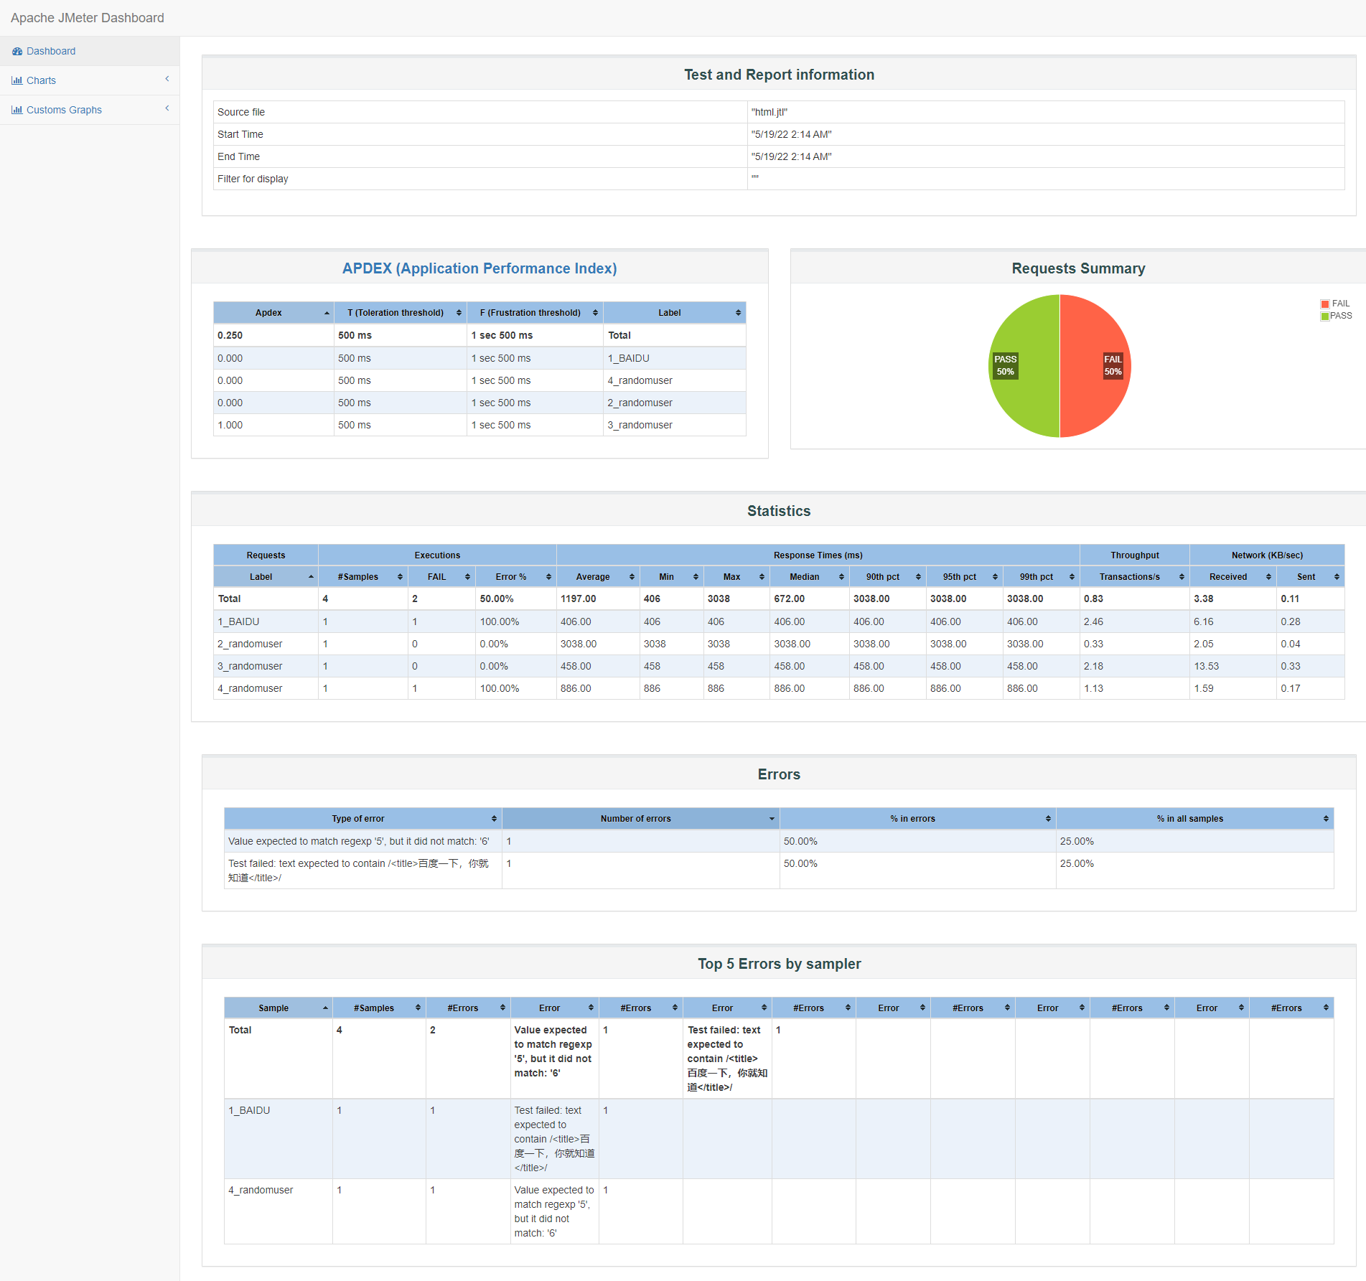Open the Charts sidebar menu
Screen dimensions: 1366x1281
pyautogui.click(x=89, y=80)
